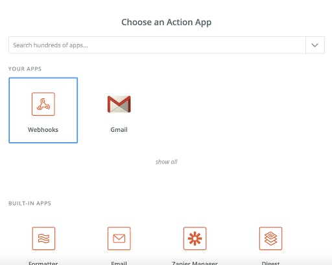Click the highlighted Webhooks tile border area
The height and width of the screenshot is (265, 332).
coord(43,111)
